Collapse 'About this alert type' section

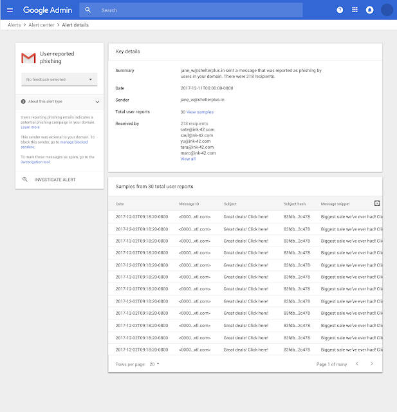(x=97, y=102)
